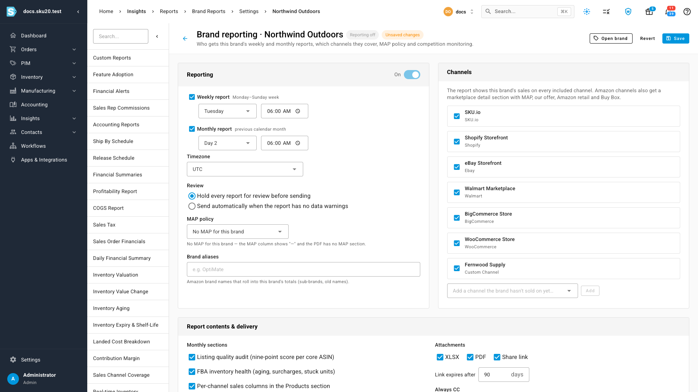This screenshot has height=392, width=698.
Task: Click the Save button
Action: click(x=675, y=38)
